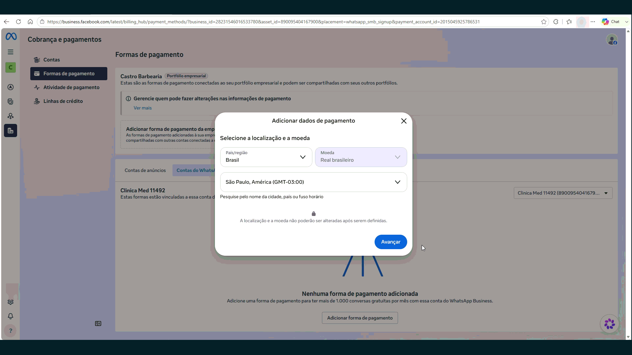Open the Meta AI assistant icon

tap(609, 324)
